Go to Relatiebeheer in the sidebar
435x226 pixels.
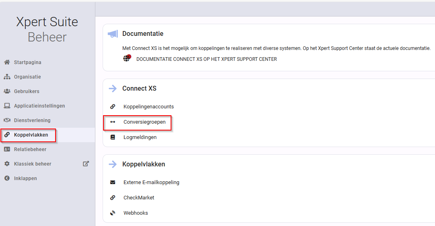click(30, 149)
